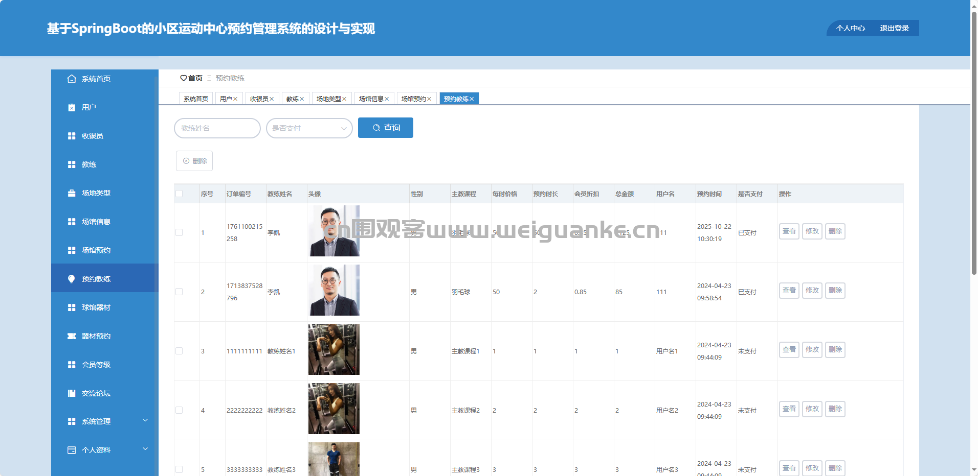The image size is (978, 476).
Task: Click 退出登录 in the top right
Action: (x=894, y=28)
